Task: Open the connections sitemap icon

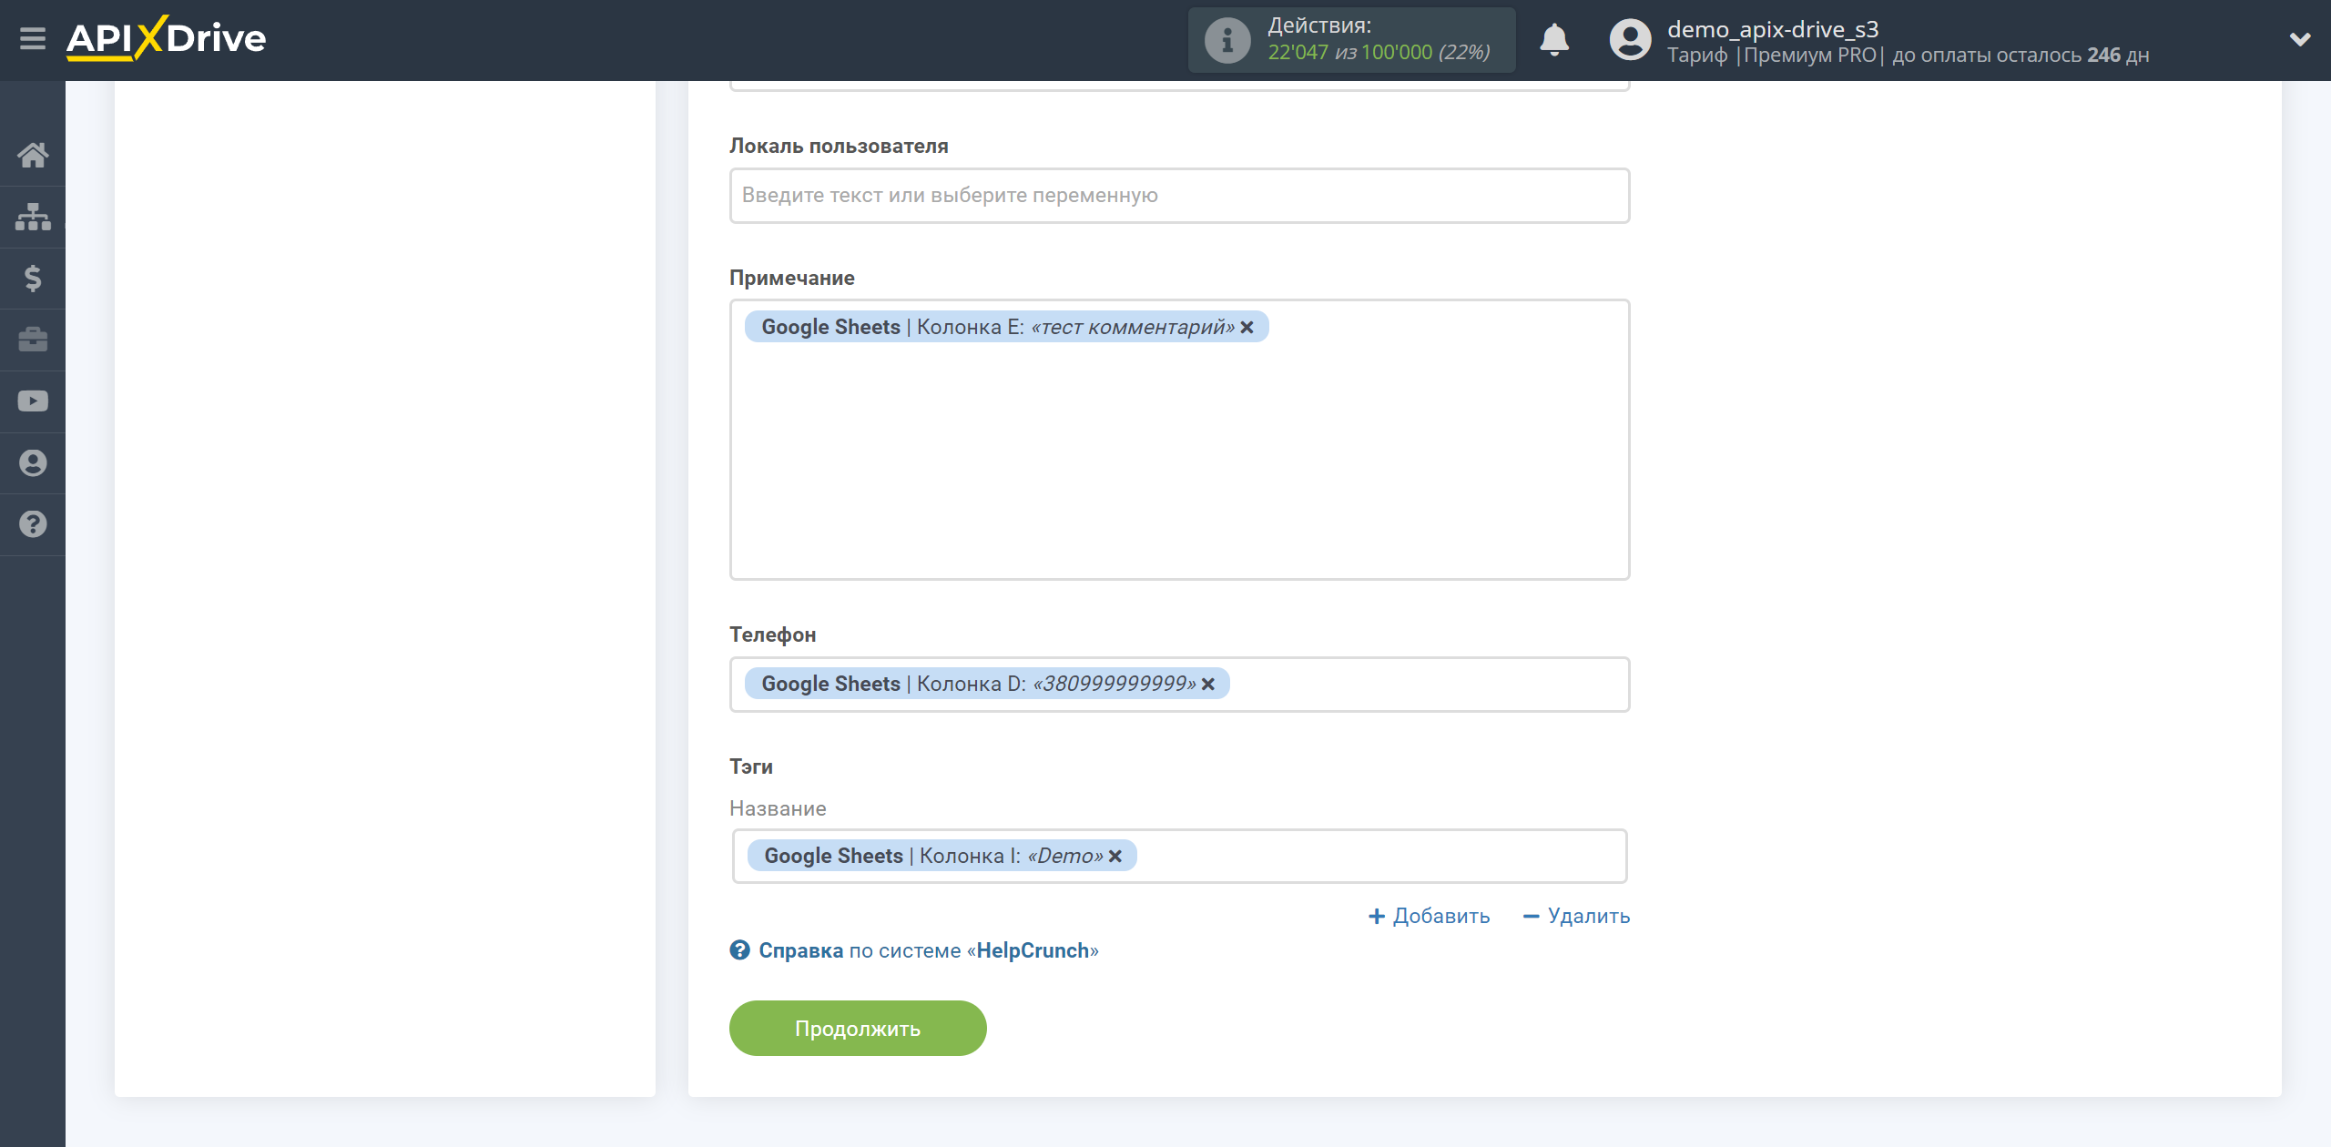Action: click(x=33, y=217)
